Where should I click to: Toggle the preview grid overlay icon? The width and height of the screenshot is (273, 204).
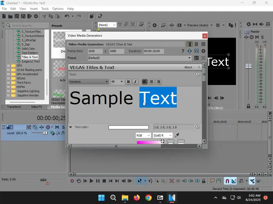tap(218, 25)
